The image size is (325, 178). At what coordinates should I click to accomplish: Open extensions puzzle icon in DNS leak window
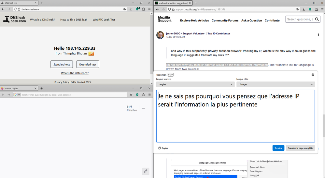(143, 9)
